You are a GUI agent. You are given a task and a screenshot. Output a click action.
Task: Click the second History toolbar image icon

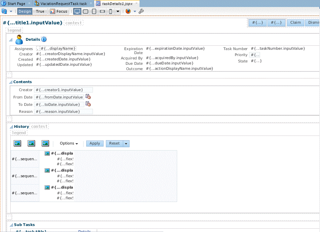coord(31,144)
